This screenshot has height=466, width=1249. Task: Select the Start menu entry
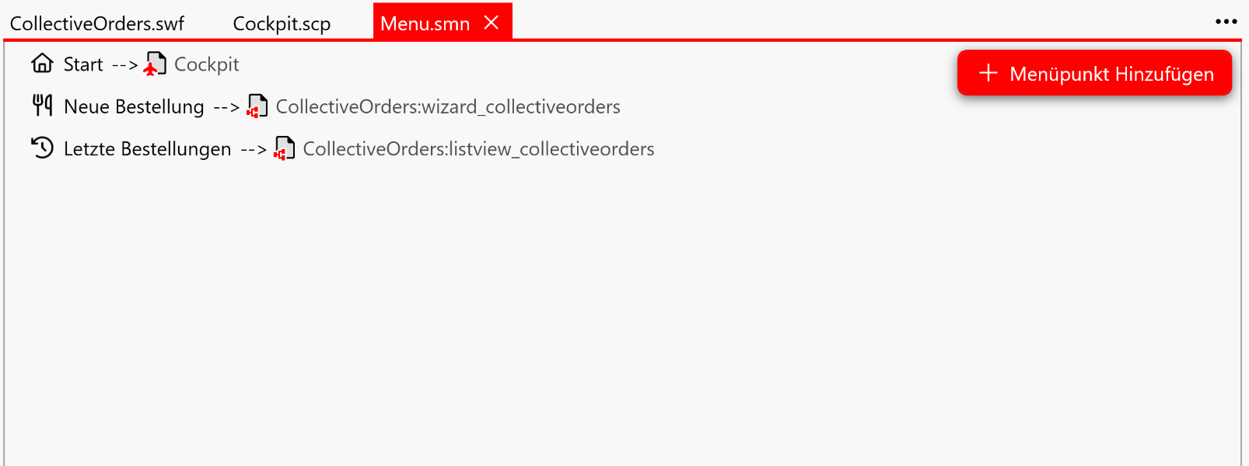point(83,64)
